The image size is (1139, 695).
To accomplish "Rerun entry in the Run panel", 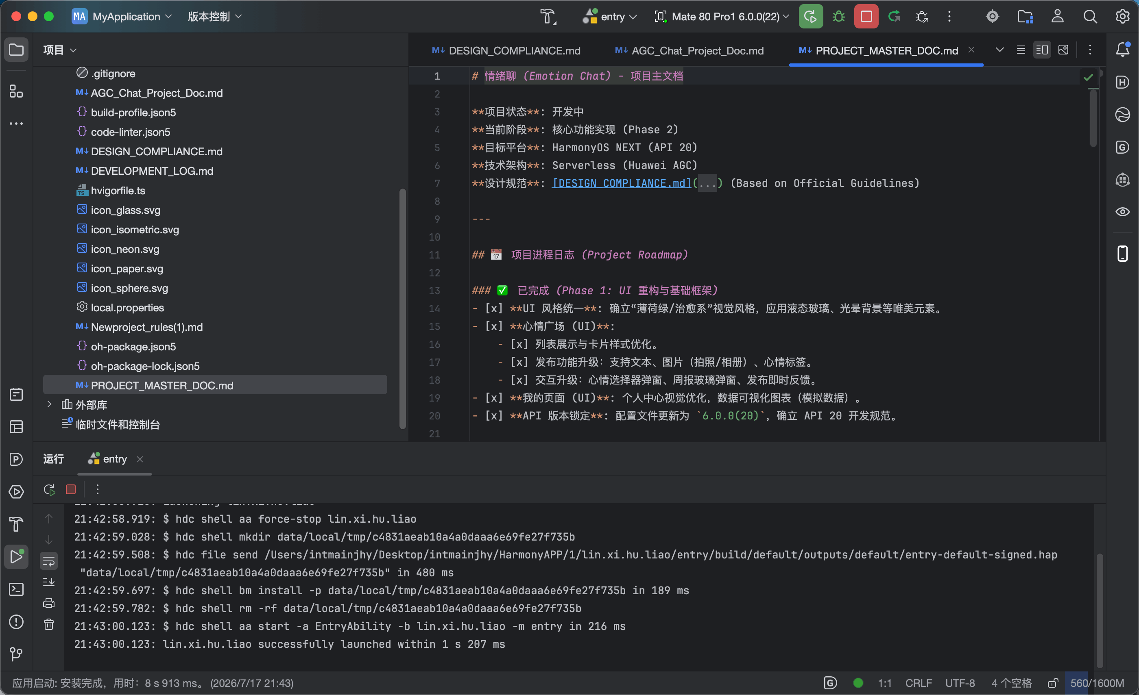I will pyautogui.click(x=49, y=489).
